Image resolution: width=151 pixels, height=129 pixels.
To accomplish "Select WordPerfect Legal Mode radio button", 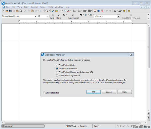I will 57,76.
